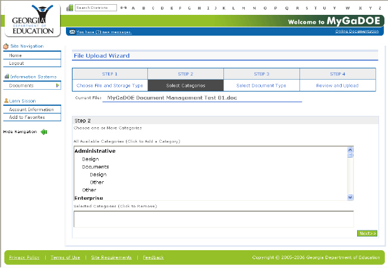Select the STEP 1 tab header

(110, 74)
